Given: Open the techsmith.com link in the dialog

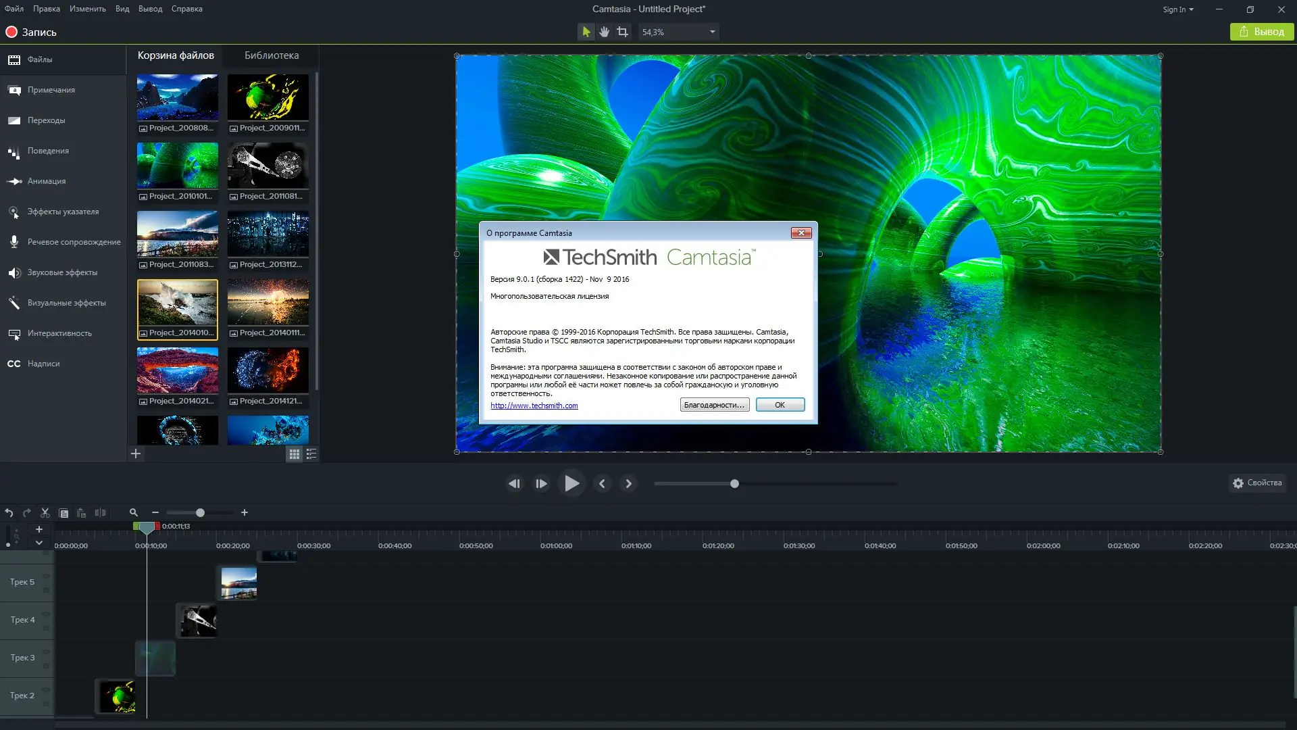Looking at the screenshot, I should (x=534, y=406).
